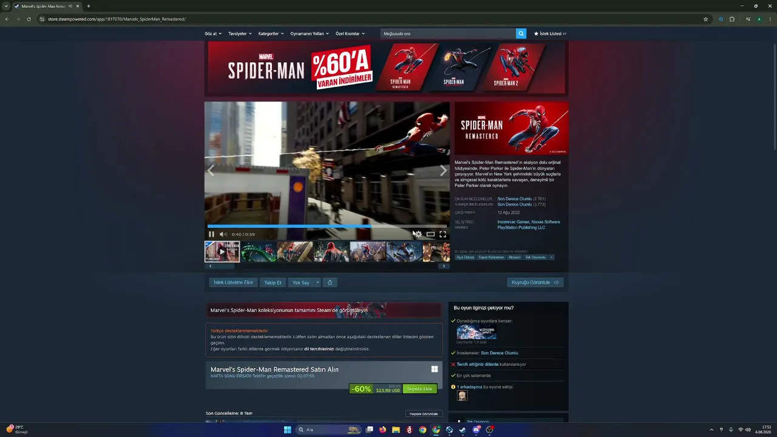Advance to next media with the right arrow
This screenshot has width=777, height=437.
point(443,171)
